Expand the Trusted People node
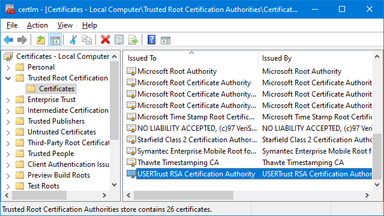Screen dimensions: 384x216 8,154
